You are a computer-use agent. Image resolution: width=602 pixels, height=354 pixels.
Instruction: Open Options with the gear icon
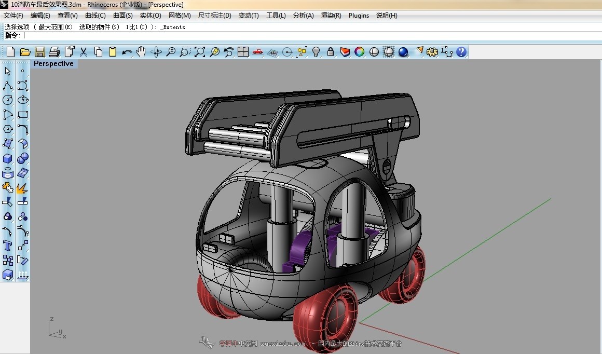(432, 52)
